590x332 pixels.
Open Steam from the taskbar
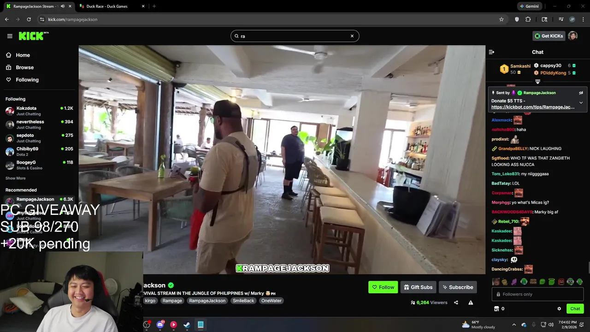point(187,325)
